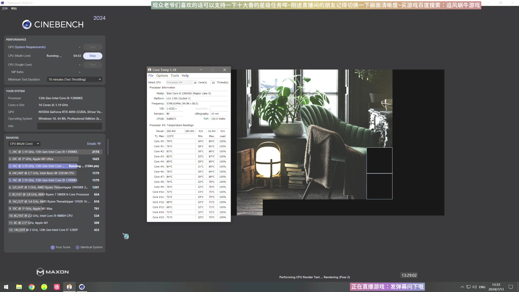This screenshot has height=292, width=519.
Task: Select ranking row 8C Apple M1 509
Action: click(x=55, y=223)
